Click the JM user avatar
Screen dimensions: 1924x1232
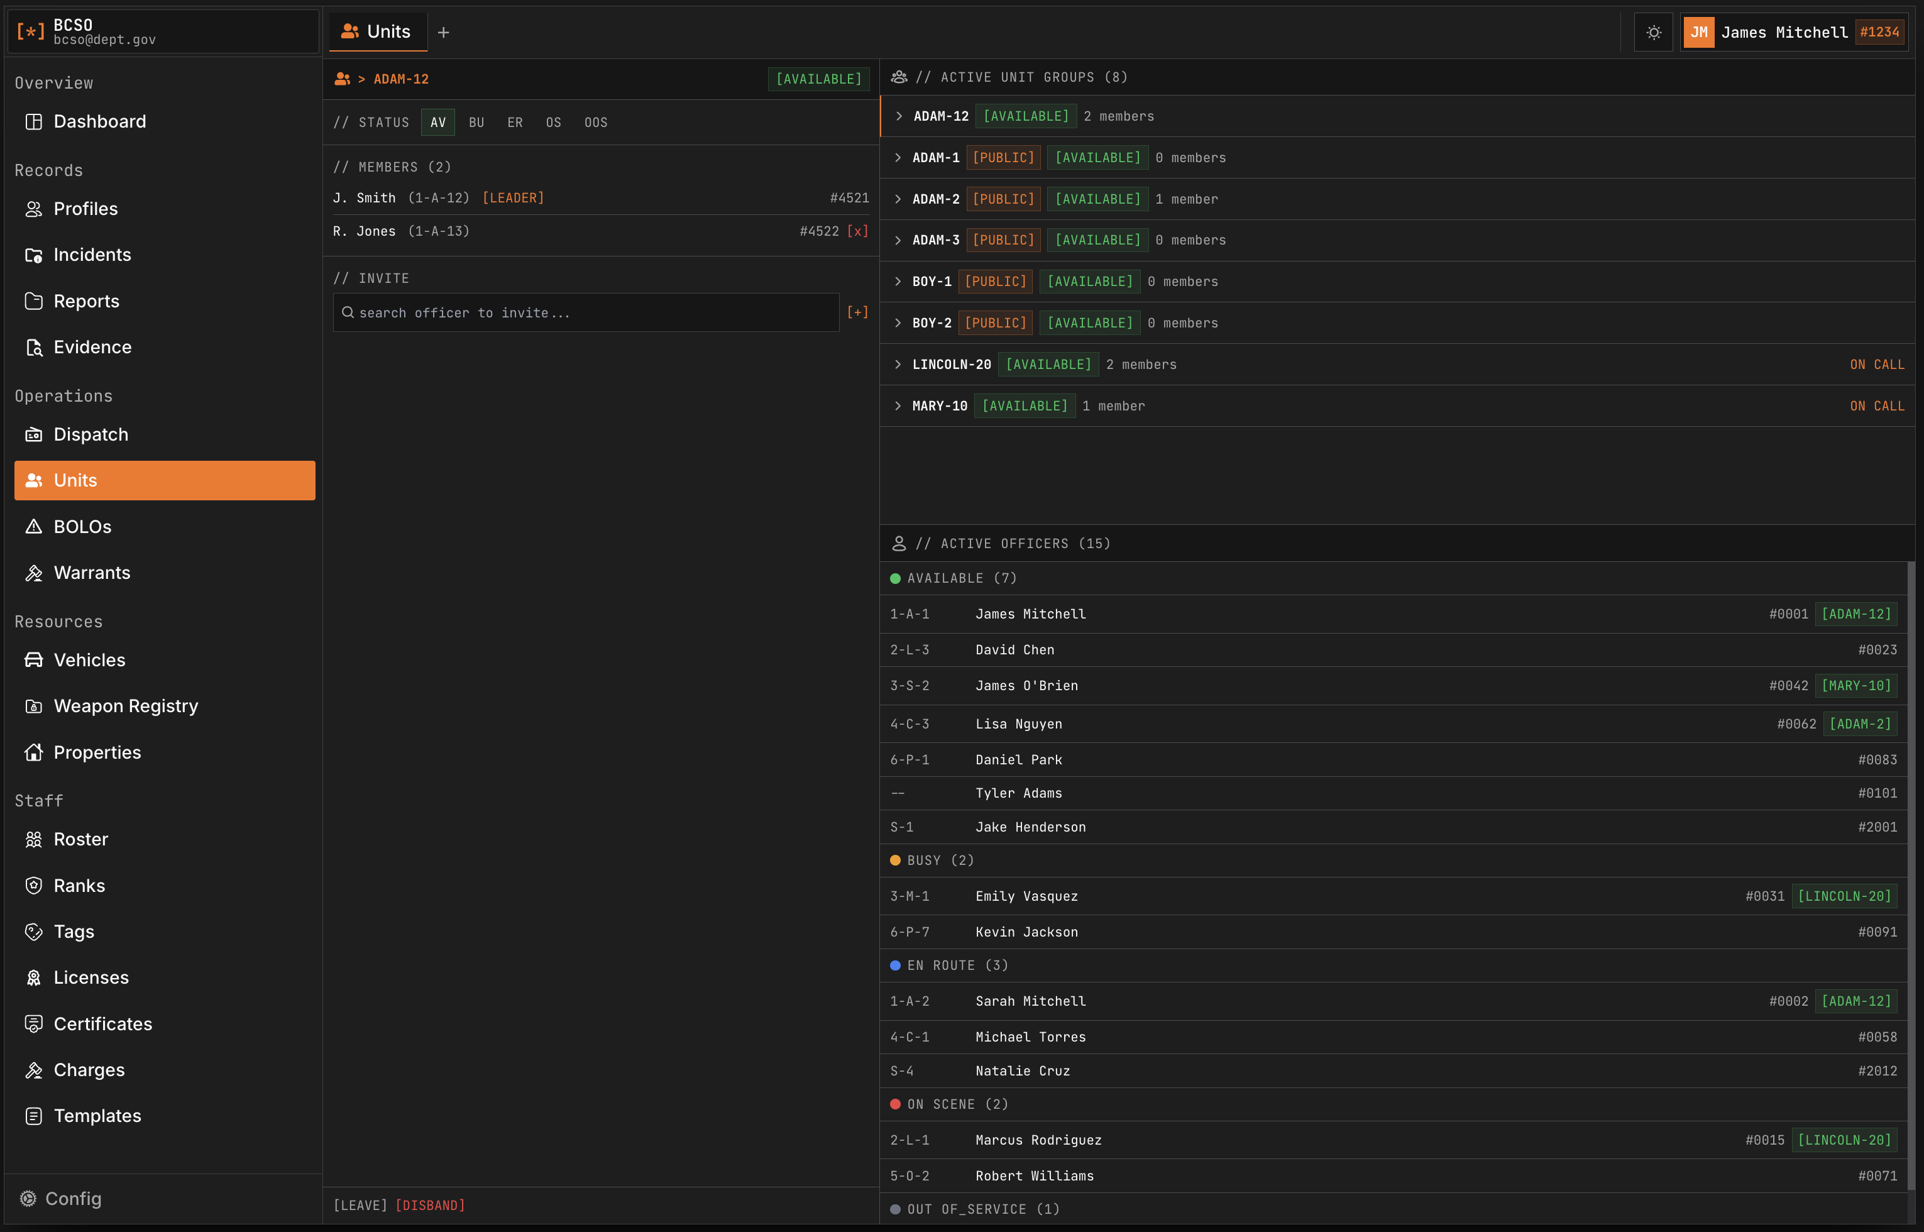pos(1698,32)
